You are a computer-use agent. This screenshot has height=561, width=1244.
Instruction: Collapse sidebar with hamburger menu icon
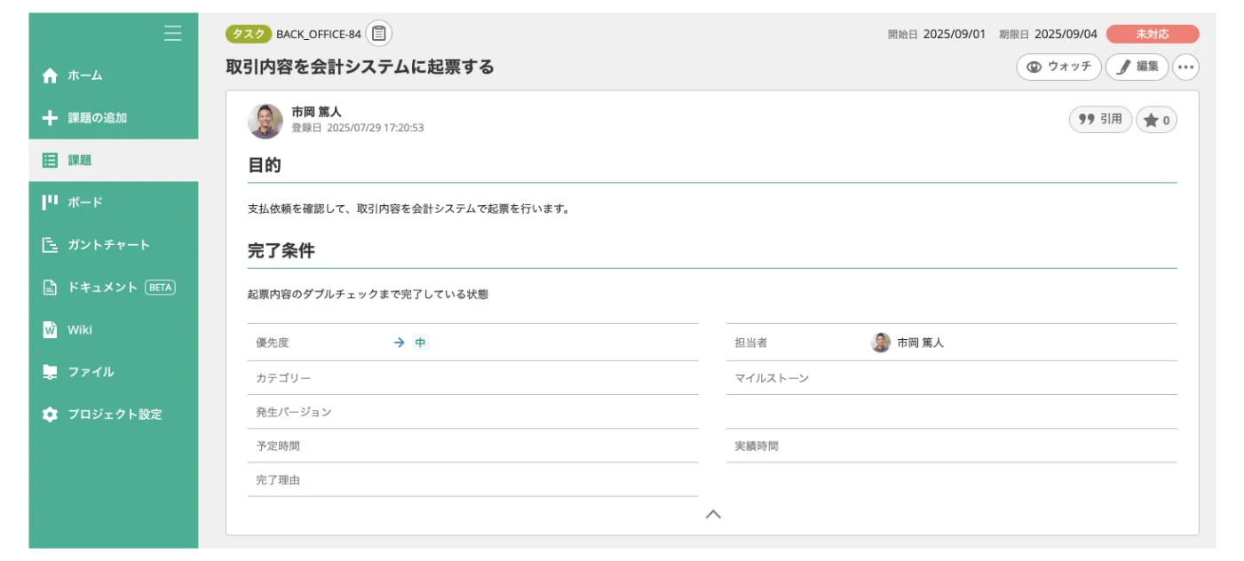click(x=173, y=34)
